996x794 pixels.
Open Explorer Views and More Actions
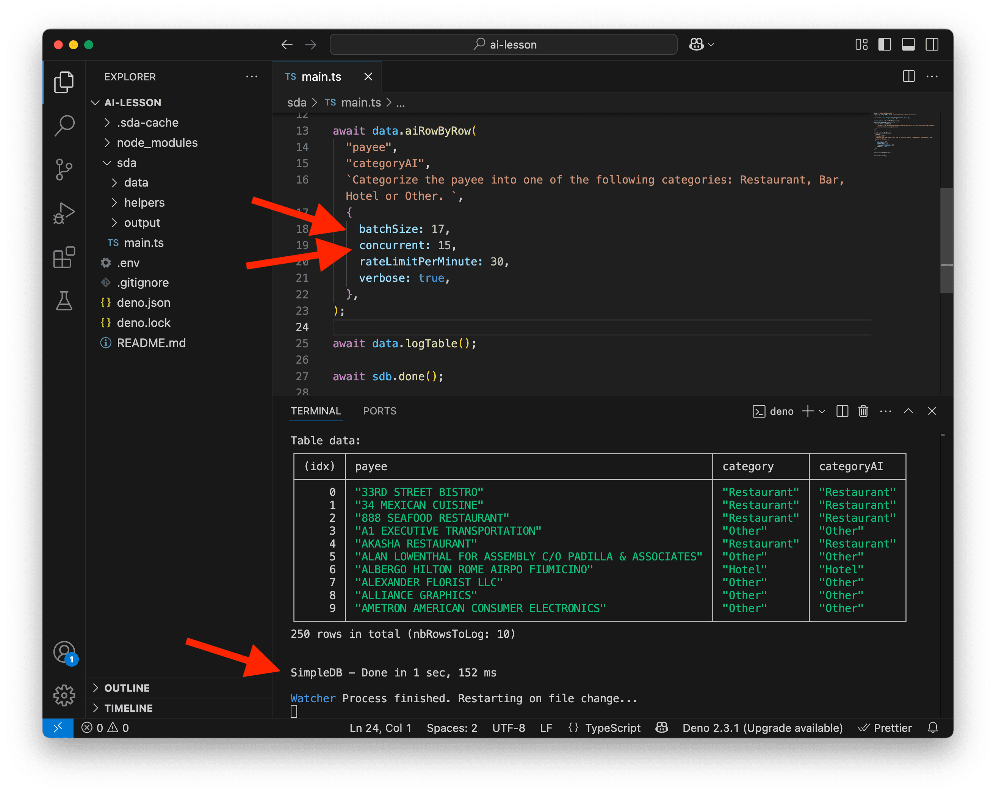[252, 76]
